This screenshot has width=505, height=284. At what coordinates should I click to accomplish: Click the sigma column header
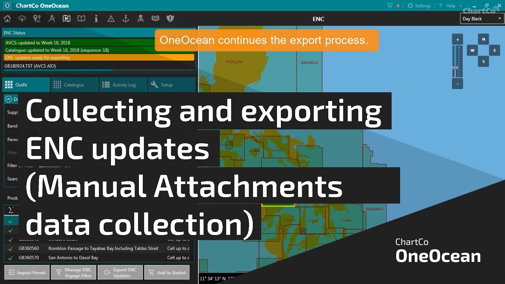(11, 209)
